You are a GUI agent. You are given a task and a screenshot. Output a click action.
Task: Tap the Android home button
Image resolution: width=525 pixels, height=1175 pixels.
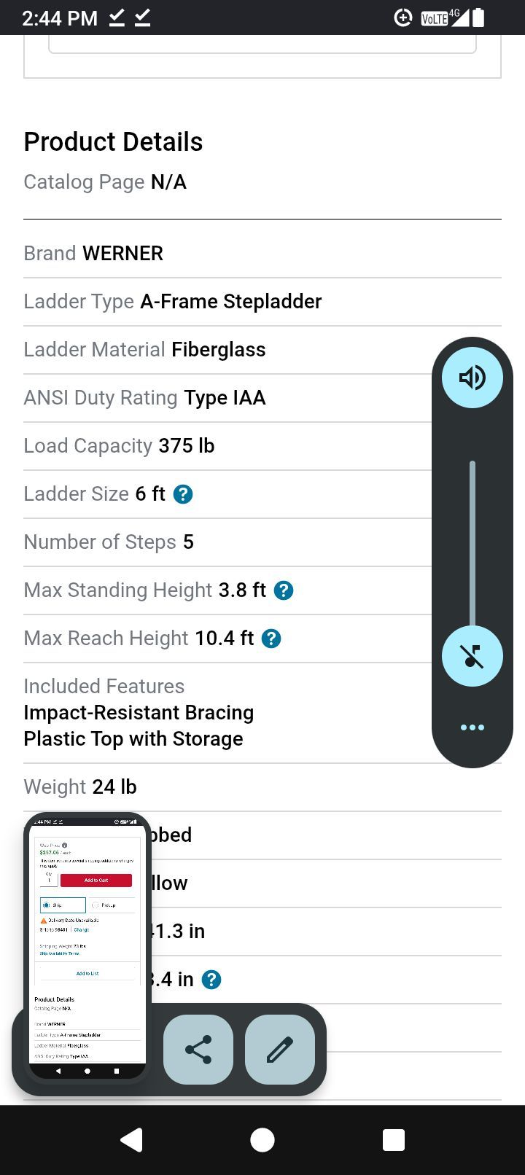262,1140
